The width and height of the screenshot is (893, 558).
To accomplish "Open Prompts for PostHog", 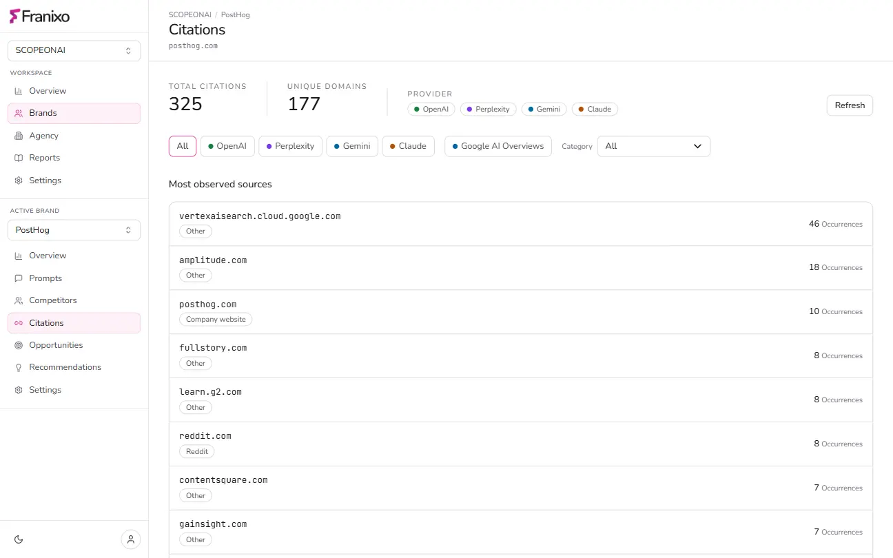I will [74, 278].
